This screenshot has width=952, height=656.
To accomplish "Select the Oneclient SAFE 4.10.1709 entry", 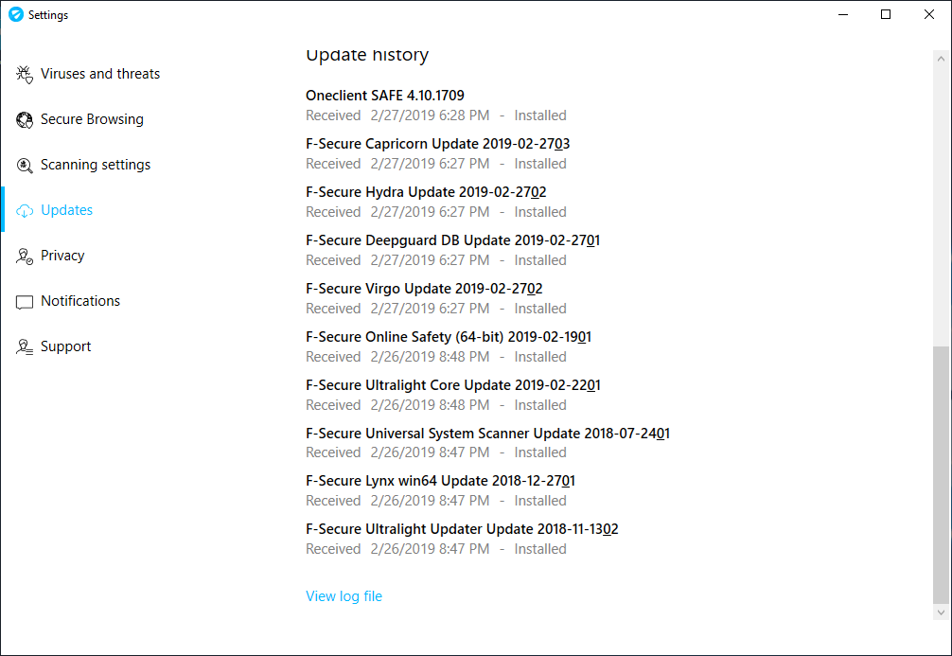I will (x=385, y=96).
